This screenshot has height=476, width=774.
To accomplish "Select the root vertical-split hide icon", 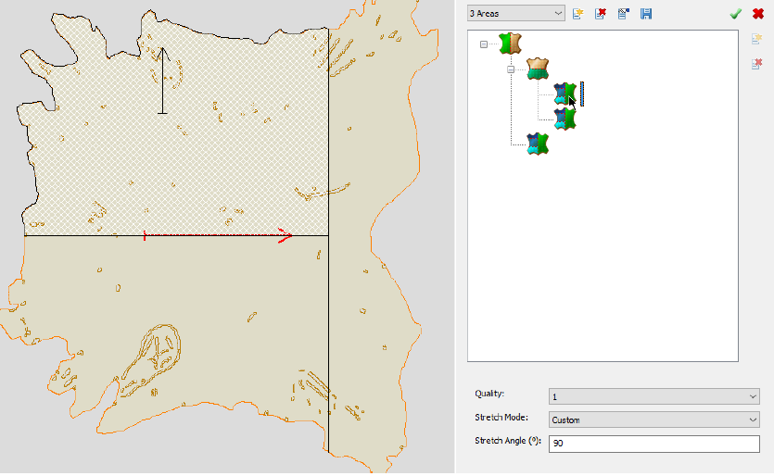I will (511, 44).
